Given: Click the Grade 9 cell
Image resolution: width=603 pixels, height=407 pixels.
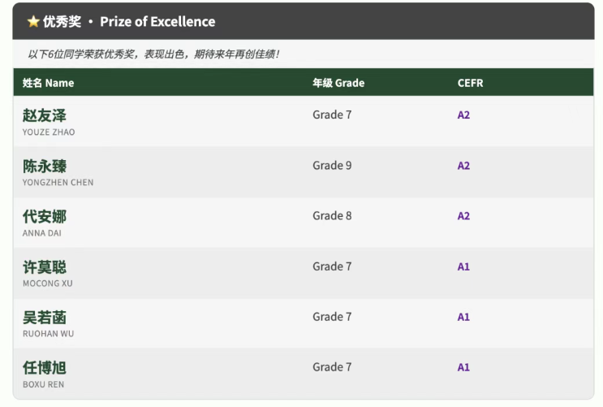Looking at the screenshot, I should tap(332, 166).
